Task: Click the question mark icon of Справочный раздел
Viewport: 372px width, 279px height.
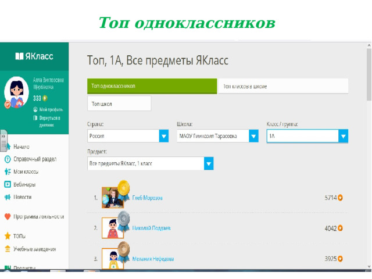Action: (x=8, y=159)
